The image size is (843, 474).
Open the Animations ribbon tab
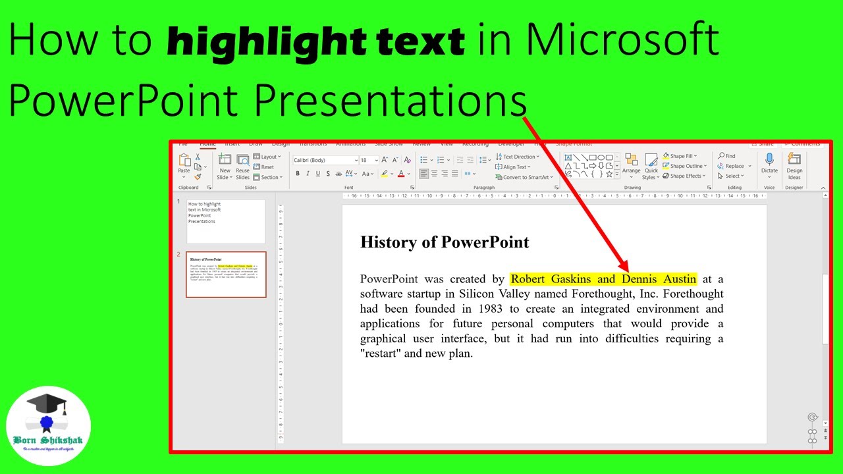351,144
